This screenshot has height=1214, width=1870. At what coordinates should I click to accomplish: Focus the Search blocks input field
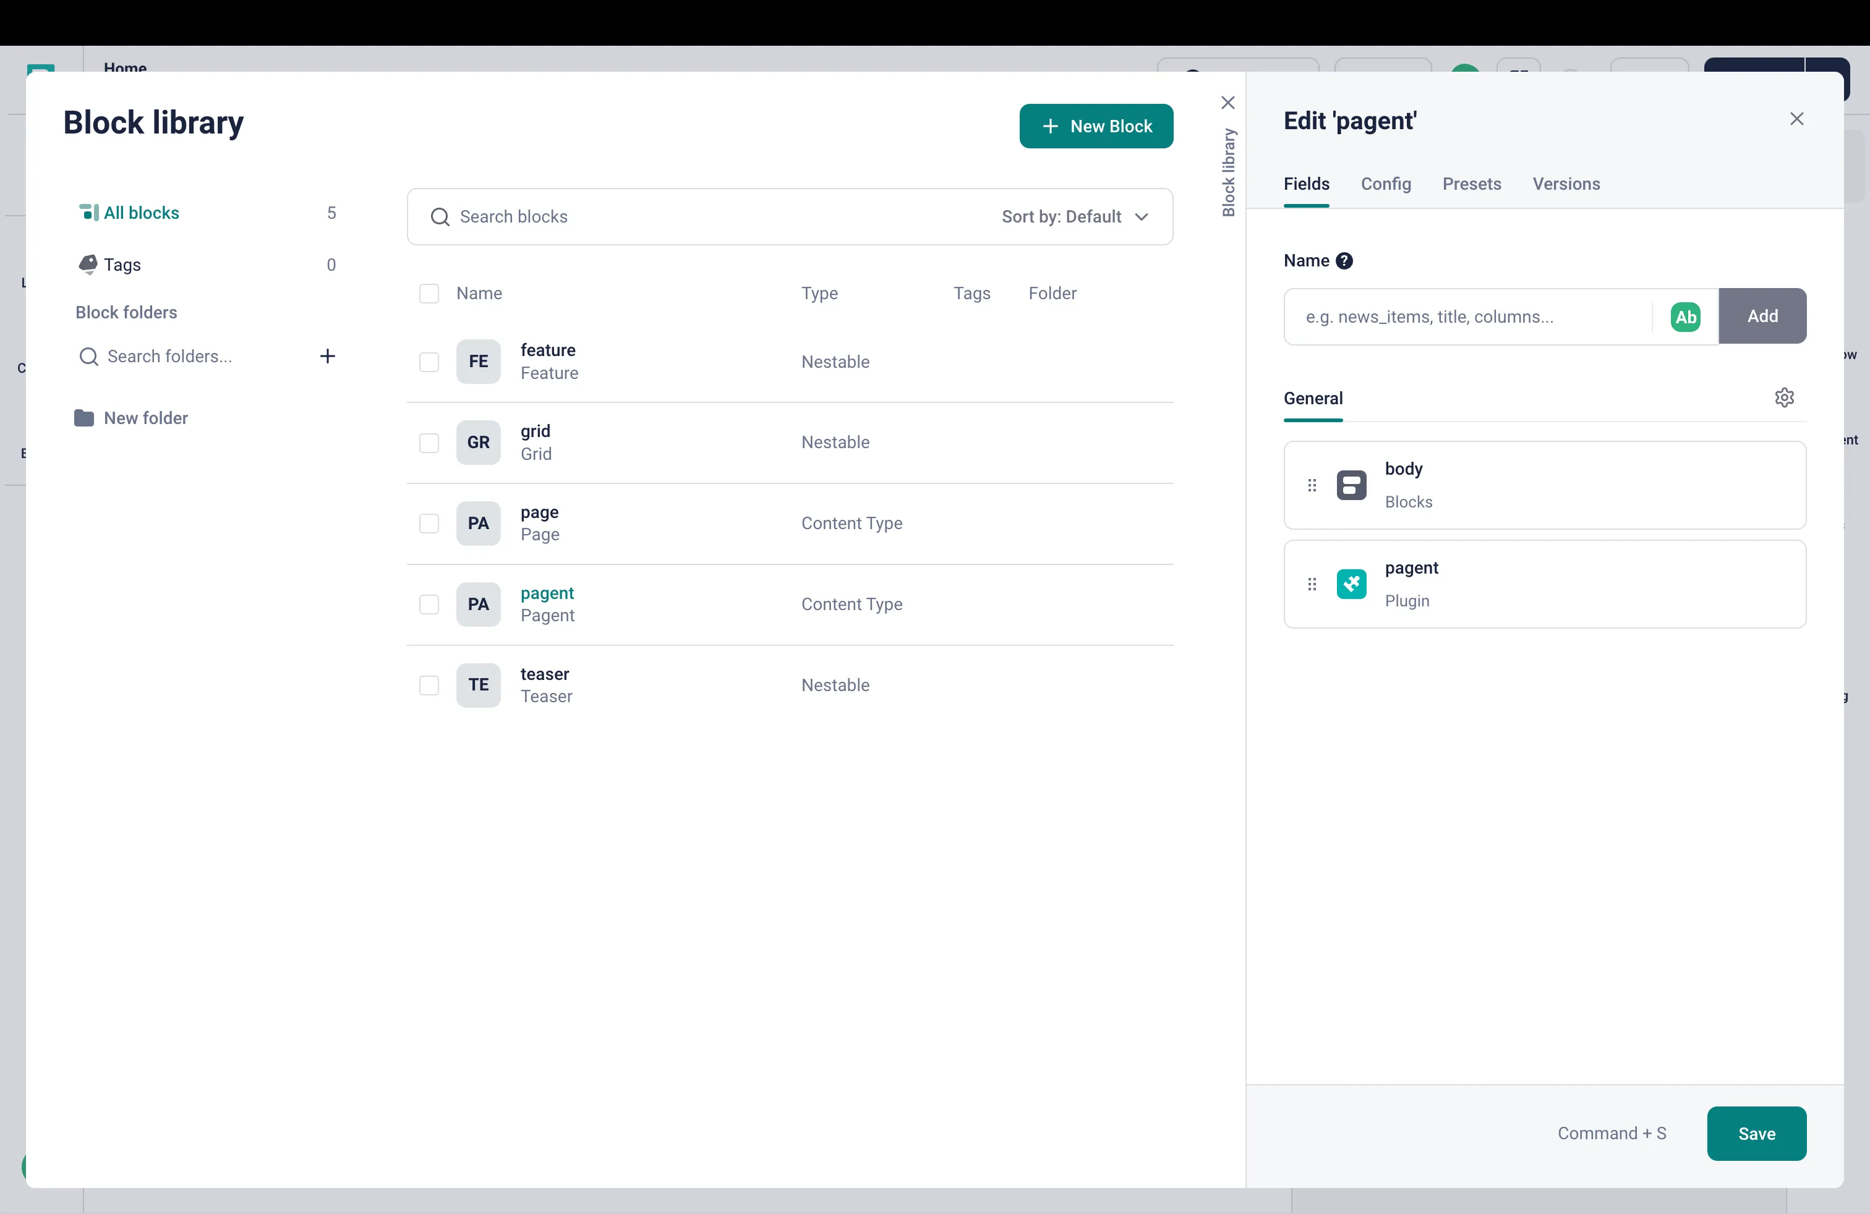tap(707, 217)
